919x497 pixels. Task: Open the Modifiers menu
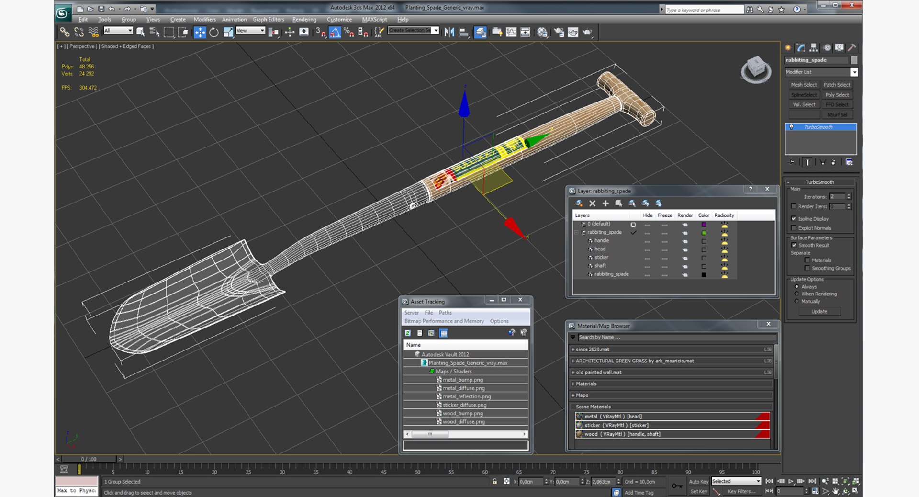tap(204, 19)
